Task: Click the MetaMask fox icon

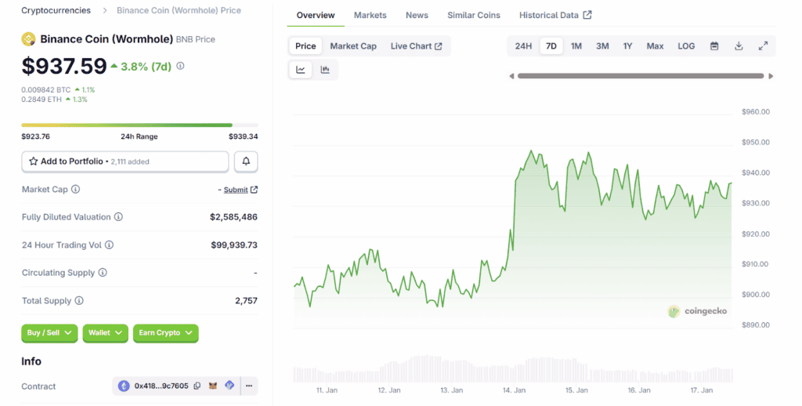Action: (x=213, y=386)
